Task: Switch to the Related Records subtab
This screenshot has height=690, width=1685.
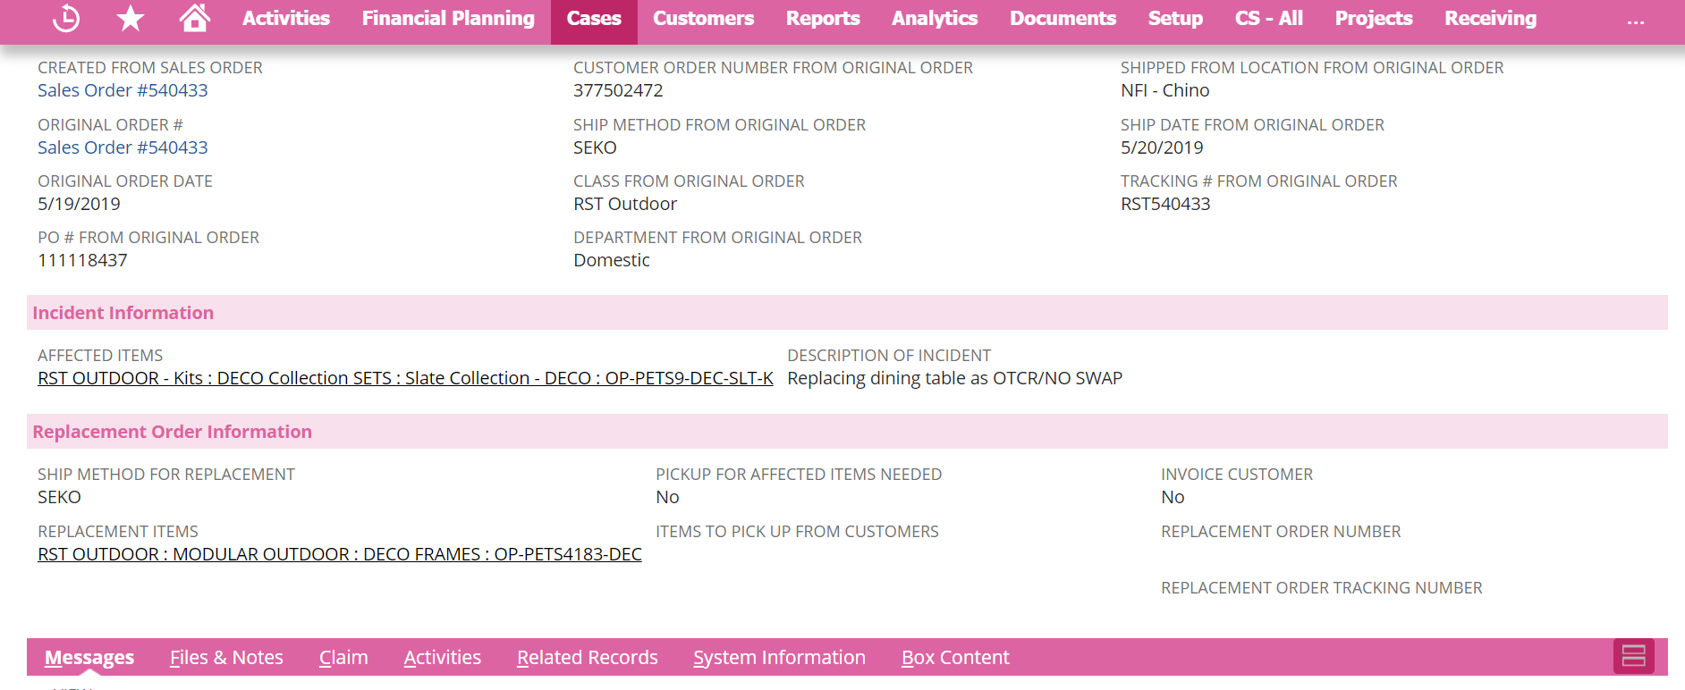Action: pyautogui.click(x=588, y=658)
